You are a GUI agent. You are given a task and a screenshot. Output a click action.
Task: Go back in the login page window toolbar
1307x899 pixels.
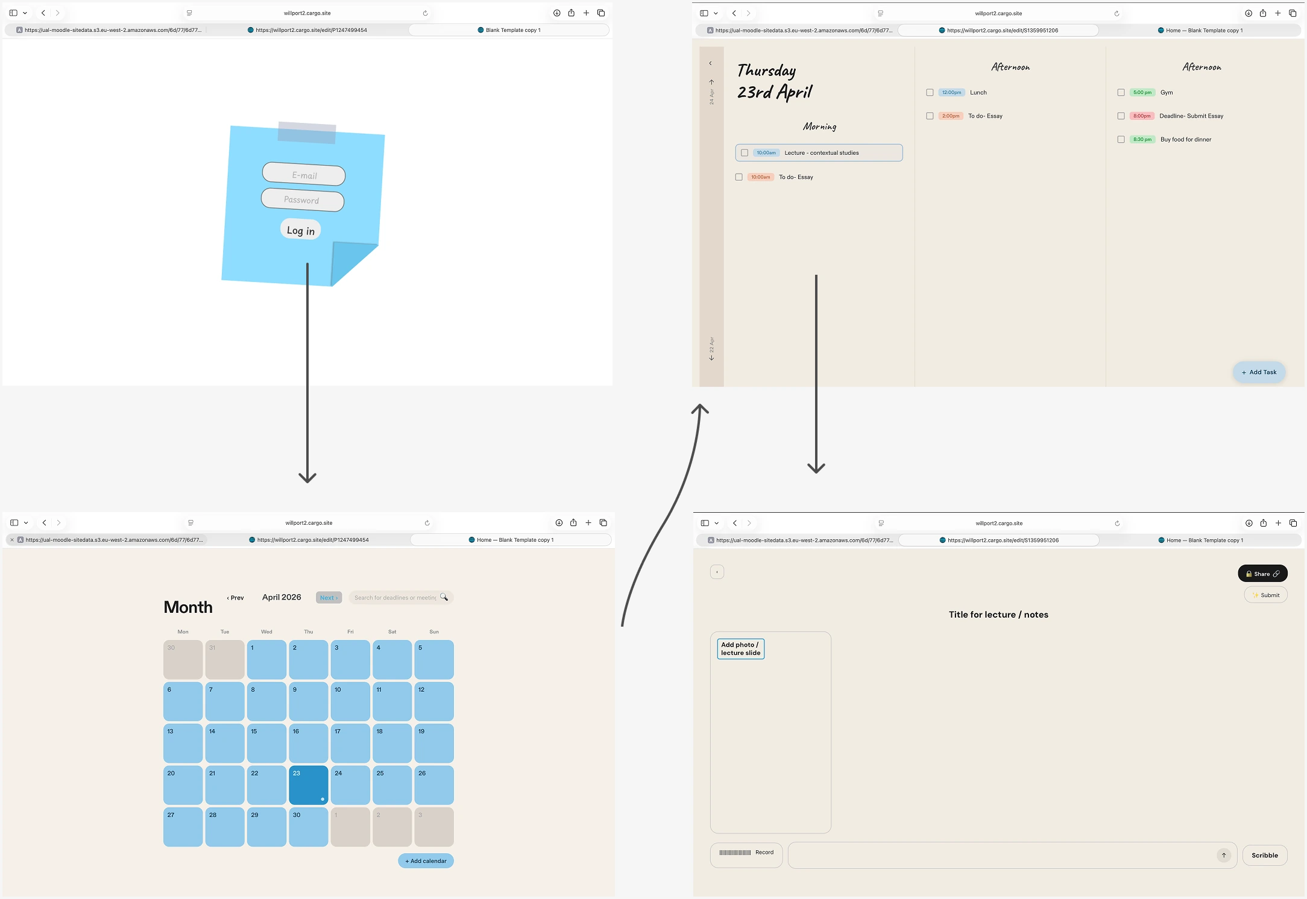[43, 13]
